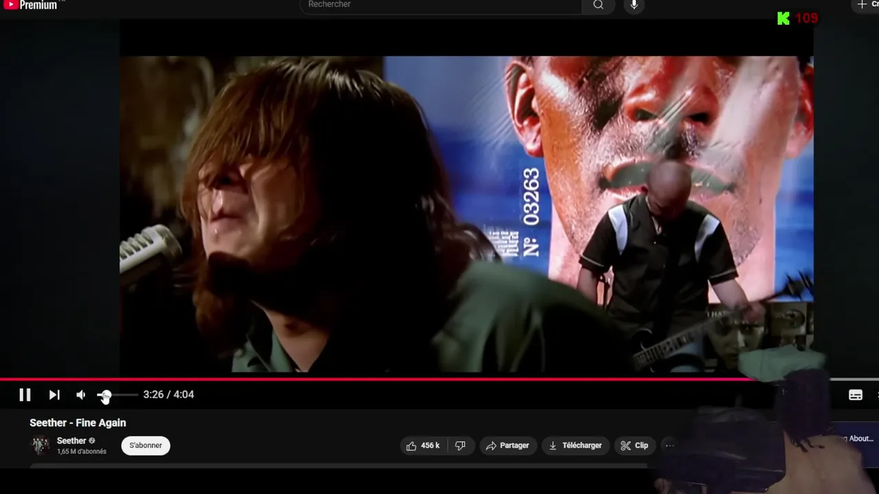Click the create plus icon

point(862,4)
